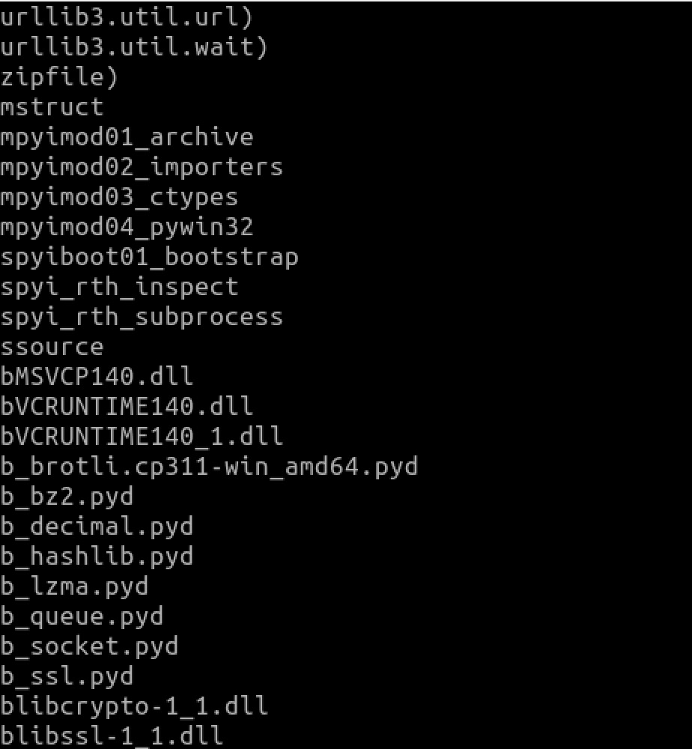This screenshot has height=749, width=692.
Task: Click spyiboot01_bootstrap in the output
Action: click(x=149, y=257)
